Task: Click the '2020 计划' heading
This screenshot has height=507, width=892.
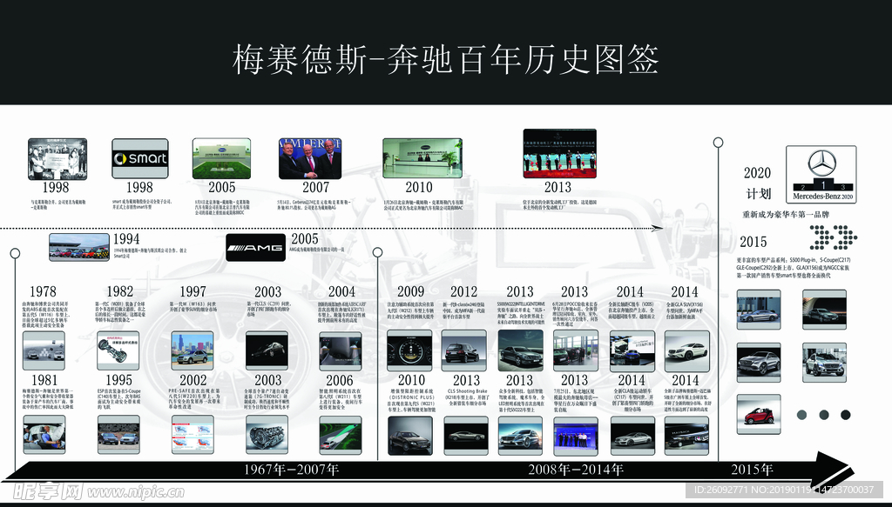Action: click(758, 183)
